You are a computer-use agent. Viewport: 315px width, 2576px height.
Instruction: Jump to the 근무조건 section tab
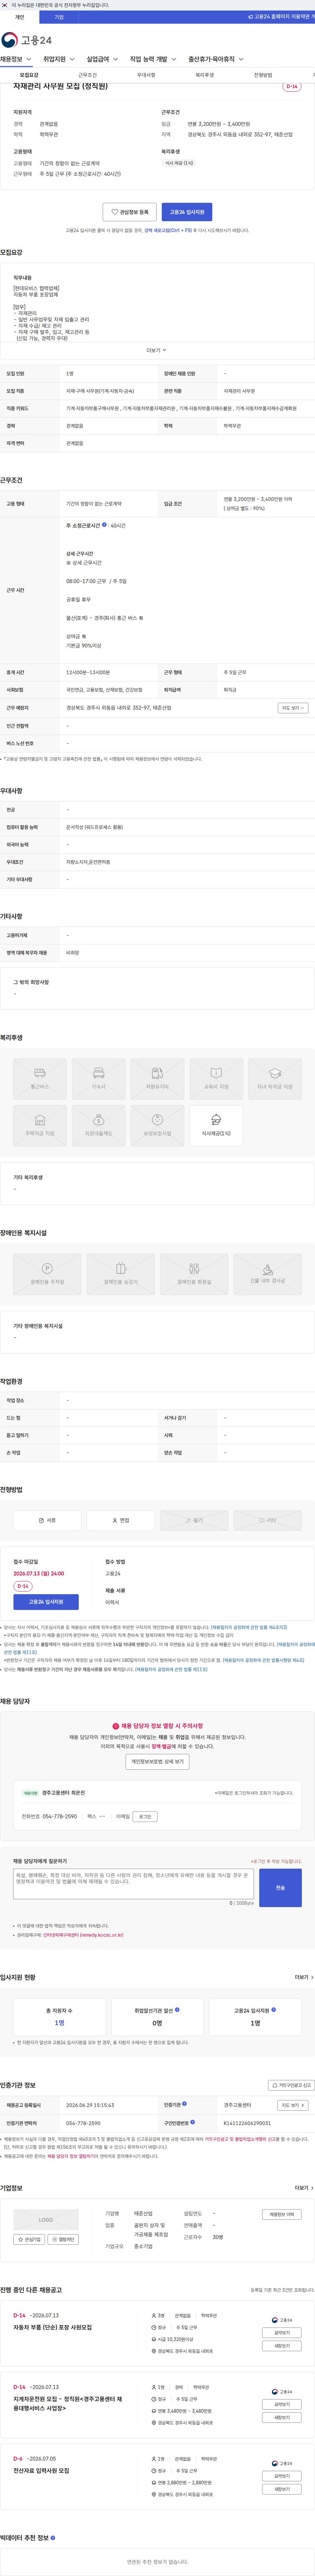coord(88,75)
